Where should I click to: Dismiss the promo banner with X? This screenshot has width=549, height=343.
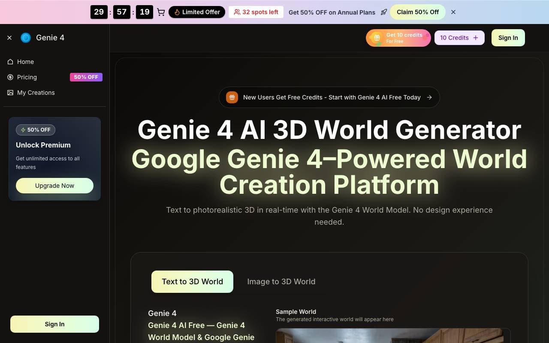coord(453,12)
